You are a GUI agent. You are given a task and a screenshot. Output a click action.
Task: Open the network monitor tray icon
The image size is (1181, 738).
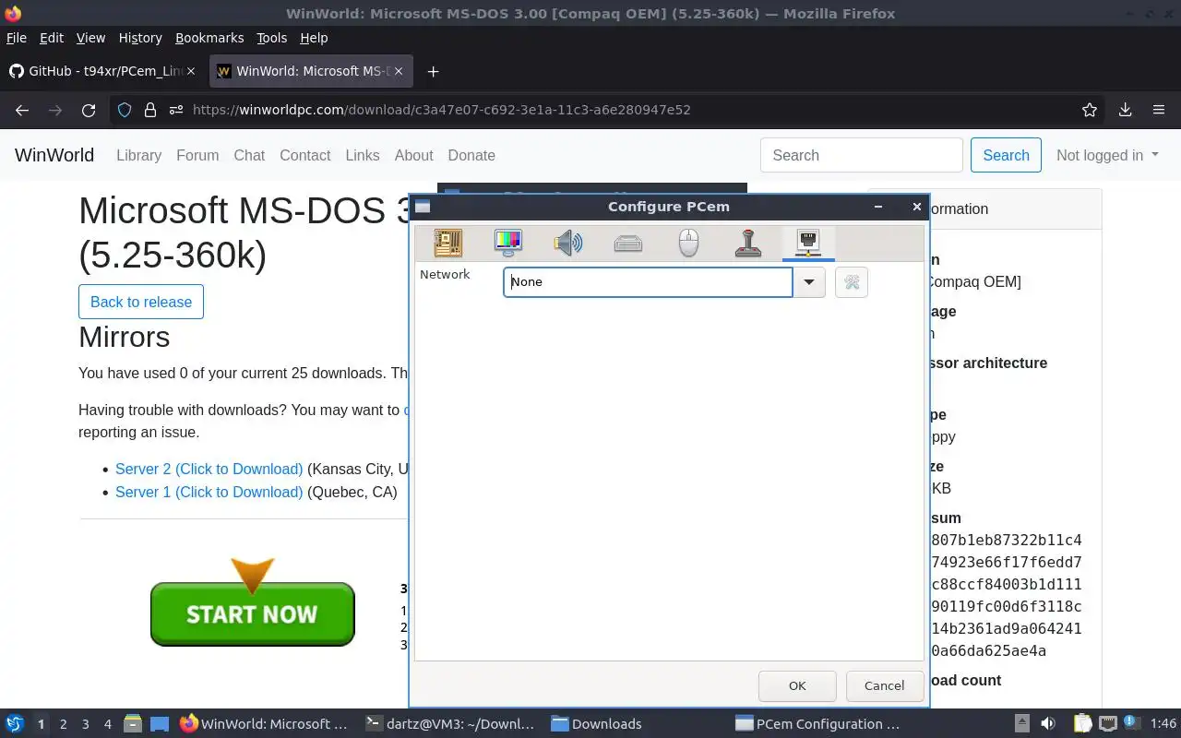click(1108, 724)
